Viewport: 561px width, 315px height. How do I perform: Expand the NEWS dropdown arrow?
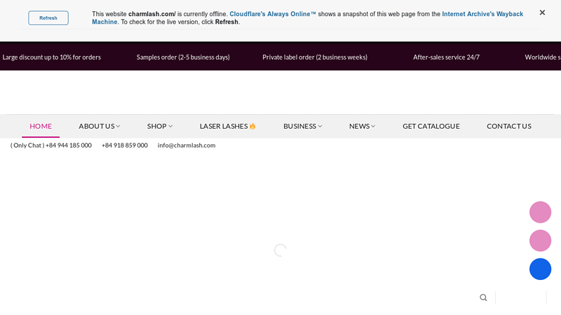point(373,127)
